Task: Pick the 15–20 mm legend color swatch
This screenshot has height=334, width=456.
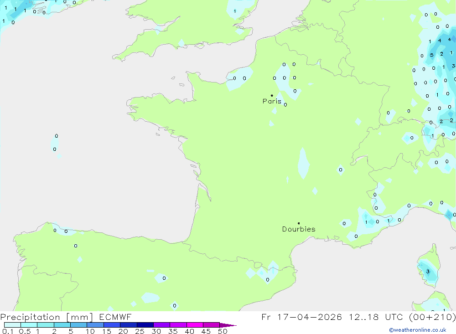Action: click(112, 325)
